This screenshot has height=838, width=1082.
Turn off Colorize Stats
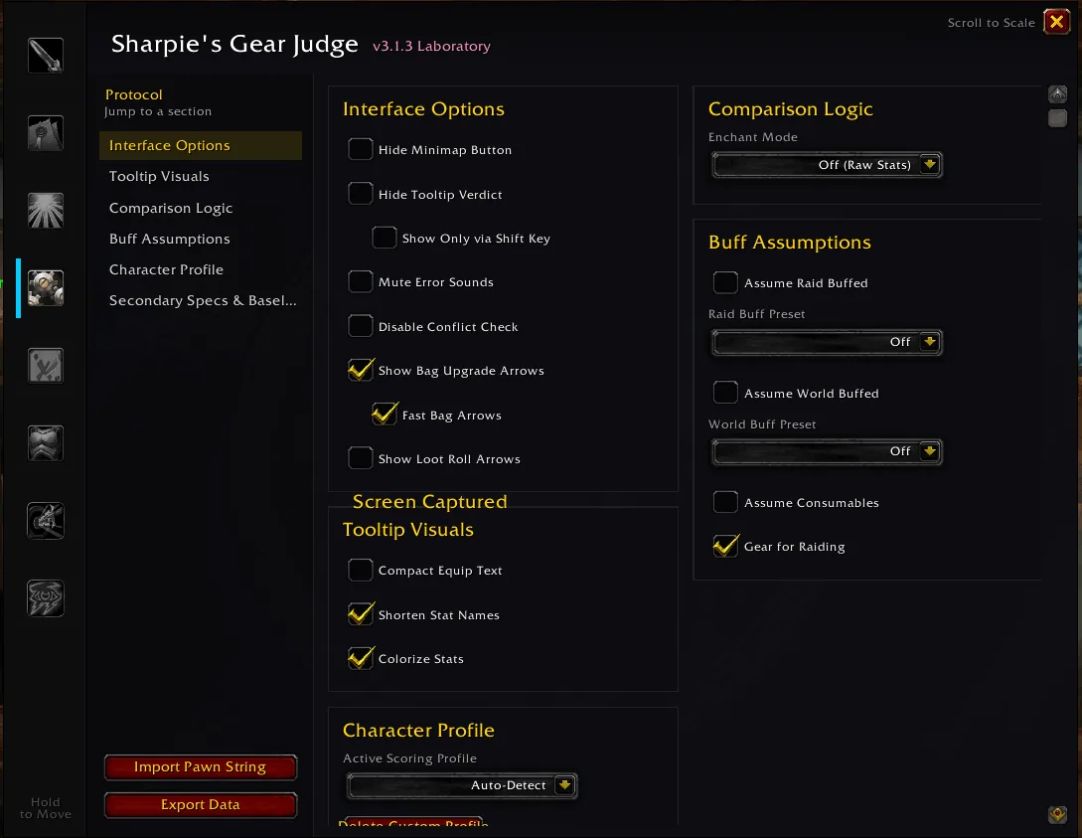point(361,658)
